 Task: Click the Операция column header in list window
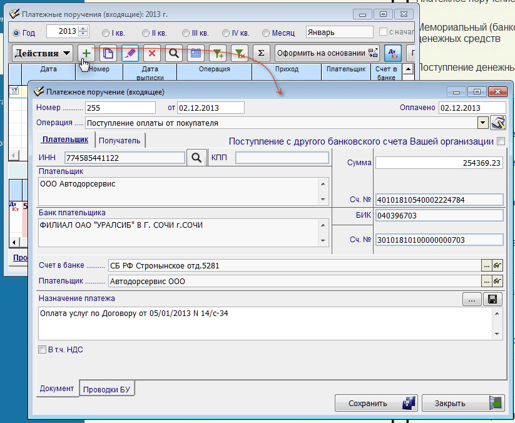coord(214,72)
